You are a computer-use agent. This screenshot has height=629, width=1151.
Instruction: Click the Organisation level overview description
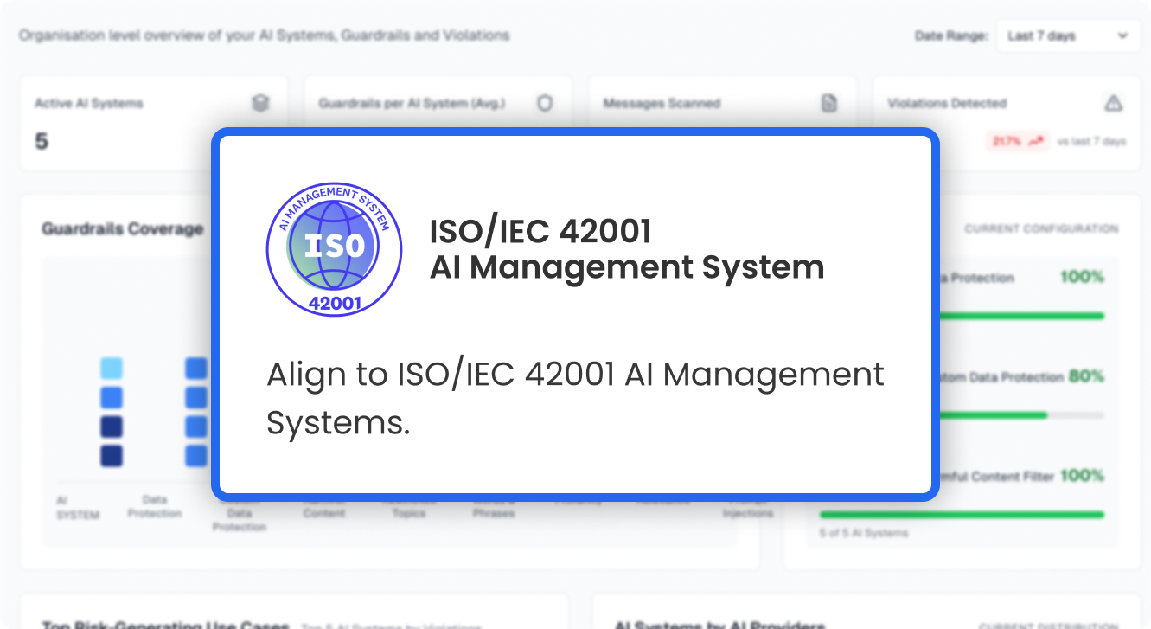pos(264,35)
